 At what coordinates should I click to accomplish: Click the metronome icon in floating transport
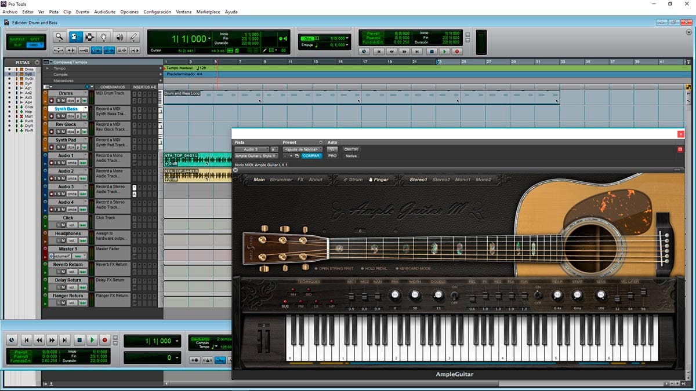click(x=208, y=360)
